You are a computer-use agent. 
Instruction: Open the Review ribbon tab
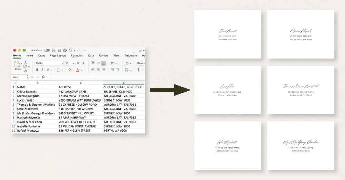click(103, 55)
